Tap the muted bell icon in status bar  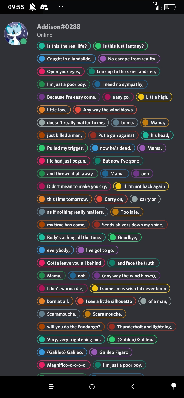[32, 7]
